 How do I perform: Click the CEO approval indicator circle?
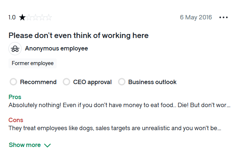tap(67, 82)
